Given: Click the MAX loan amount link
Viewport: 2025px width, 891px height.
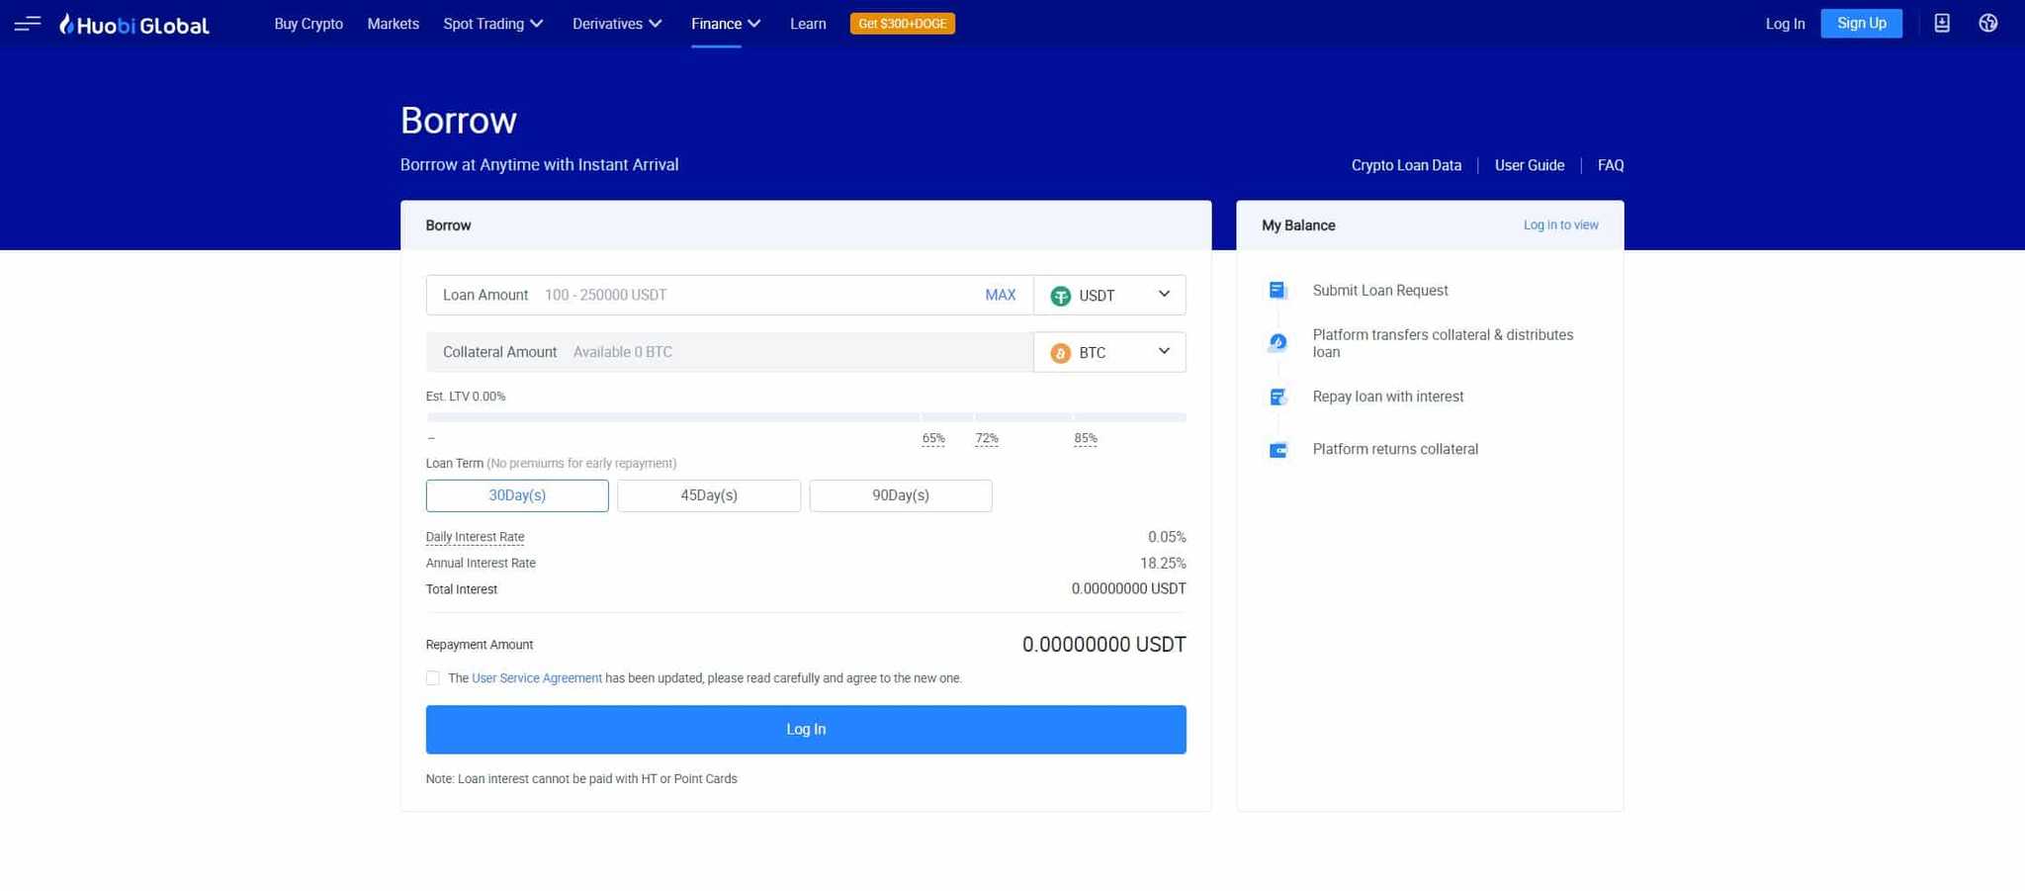Looking at the screenshot, I should coord(1000,295).
